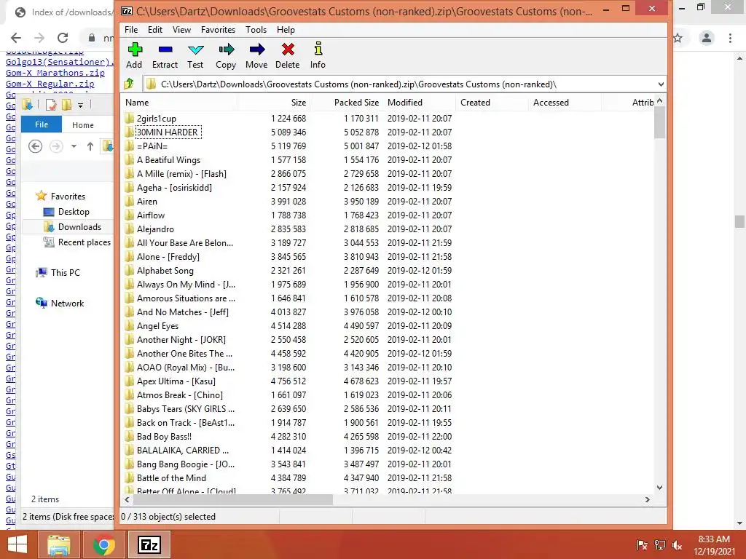Open the Info toolbar icon
Image resolution: width=746 pixels, height=559 pixels.
pos(318,55)
